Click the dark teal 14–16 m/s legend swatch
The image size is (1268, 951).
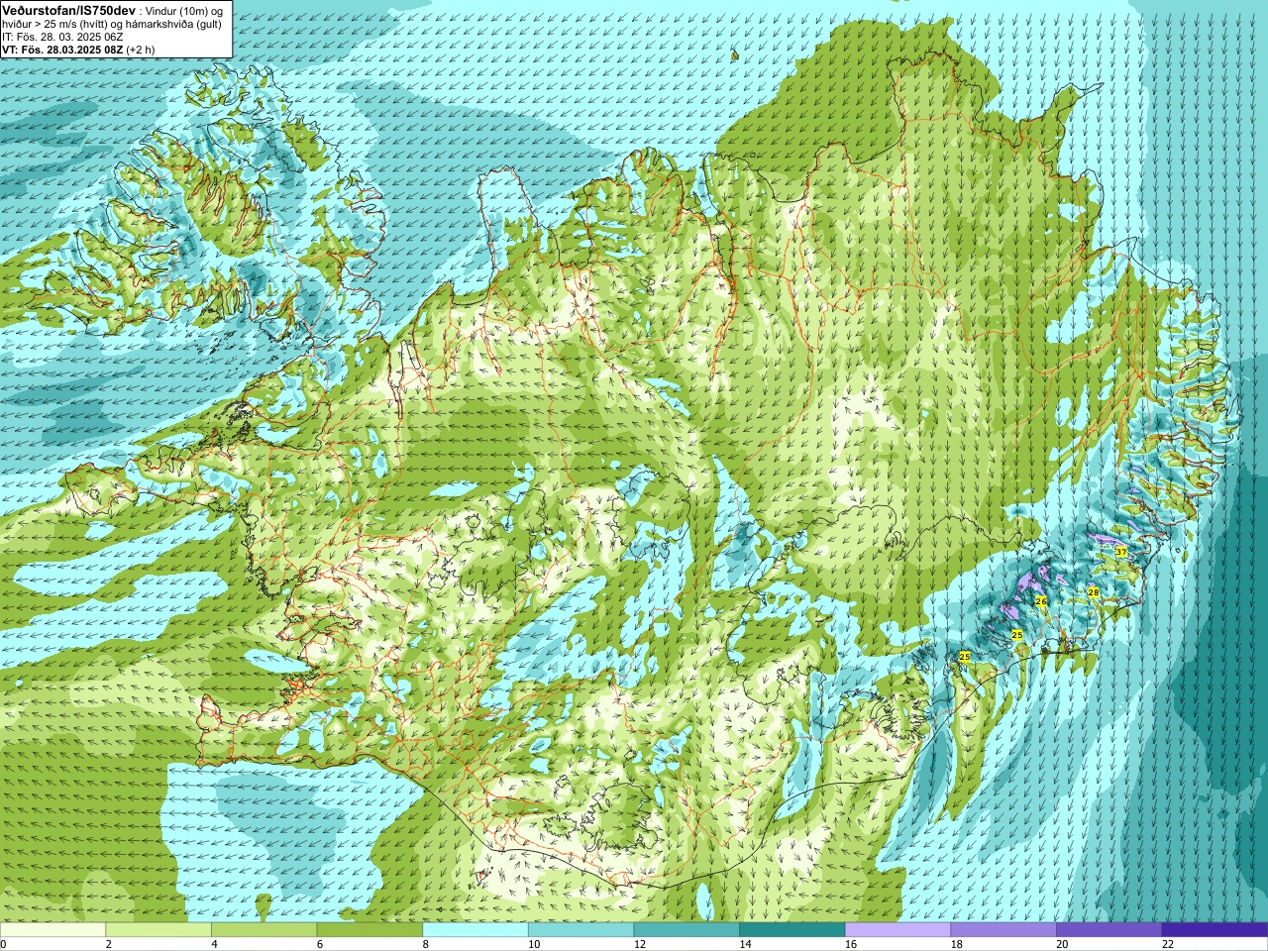click(x=792, y=930)
